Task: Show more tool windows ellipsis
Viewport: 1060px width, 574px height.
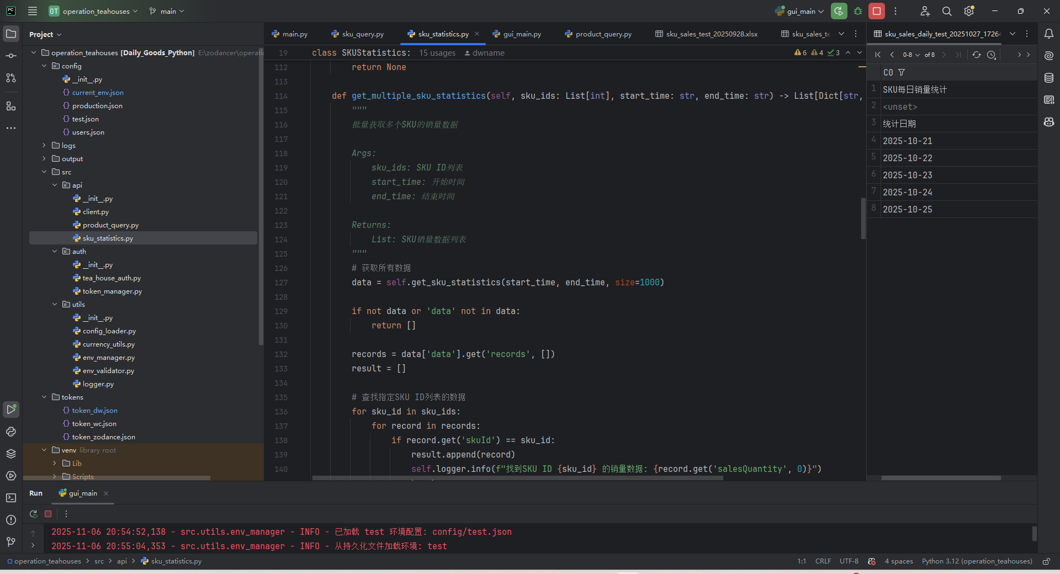Action: (x=11, y=128)
